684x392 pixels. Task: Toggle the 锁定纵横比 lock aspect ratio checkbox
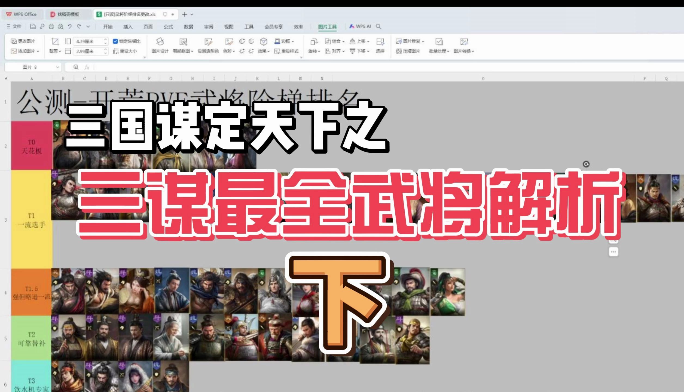point(115,41)
